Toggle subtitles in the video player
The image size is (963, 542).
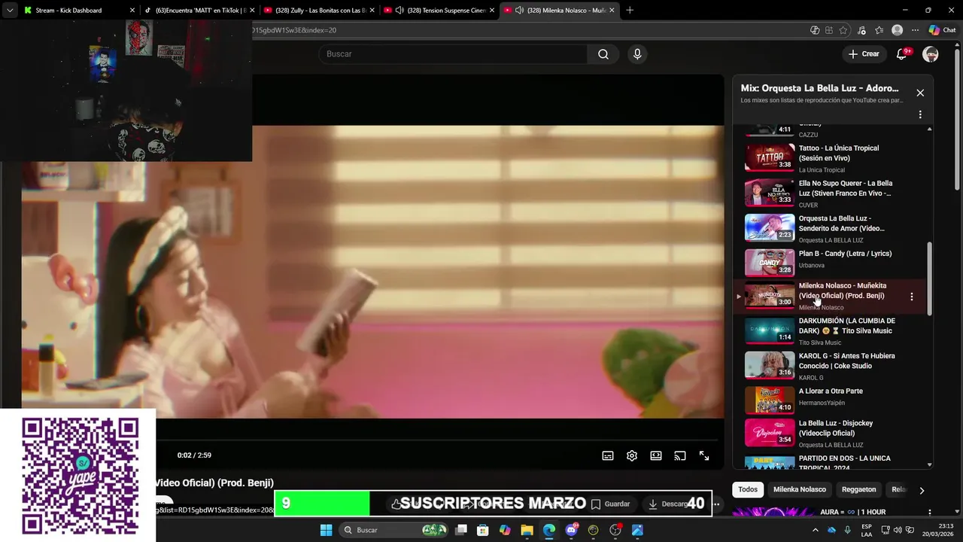coord(608,455)
